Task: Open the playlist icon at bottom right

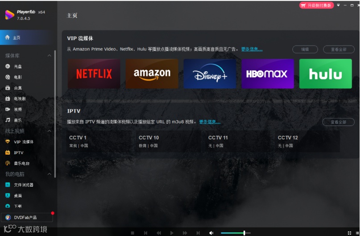Action: (357, 233)
